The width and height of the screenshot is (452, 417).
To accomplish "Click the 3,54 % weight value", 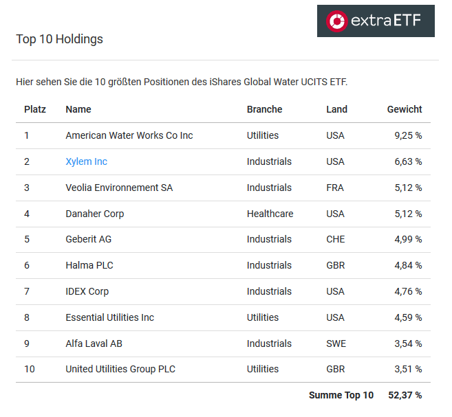I will 408,343.
